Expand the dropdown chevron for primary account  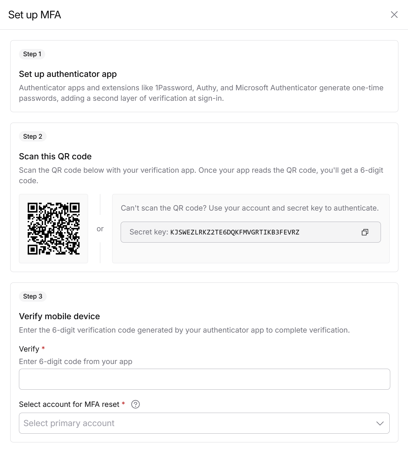380,423
